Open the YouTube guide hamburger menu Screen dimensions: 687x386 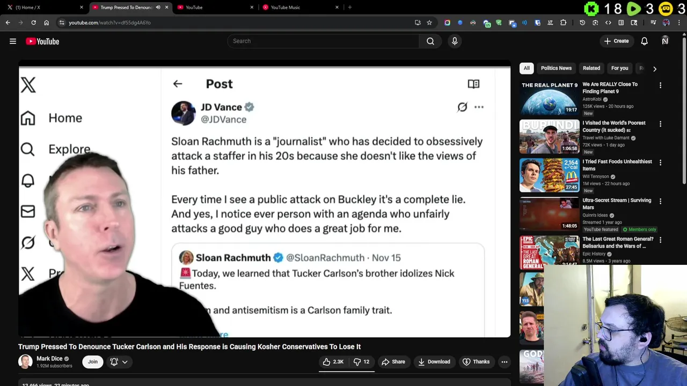(x=13, y=41)
